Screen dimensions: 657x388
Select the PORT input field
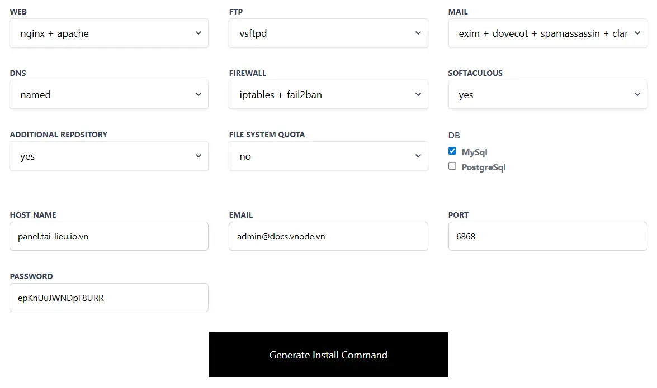click(x=547, y=236)
